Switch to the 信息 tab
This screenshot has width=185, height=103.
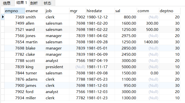tap(7, 3)
